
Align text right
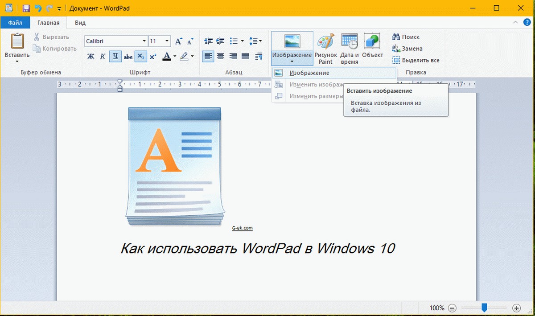pyautogui.click(x=233, y=56)
